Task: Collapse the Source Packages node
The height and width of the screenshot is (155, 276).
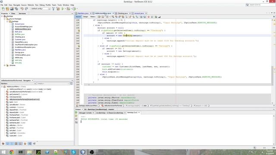Action: tap(5, 19)
